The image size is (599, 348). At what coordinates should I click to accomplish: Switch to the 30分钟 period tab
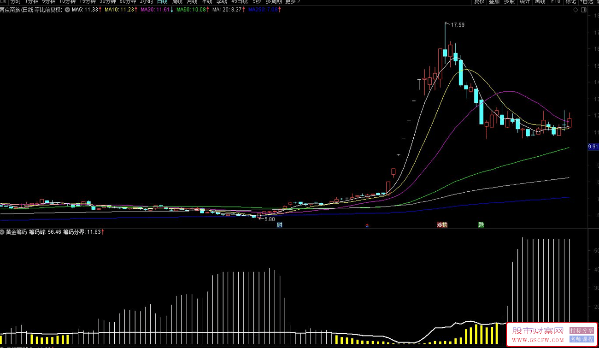108,2
